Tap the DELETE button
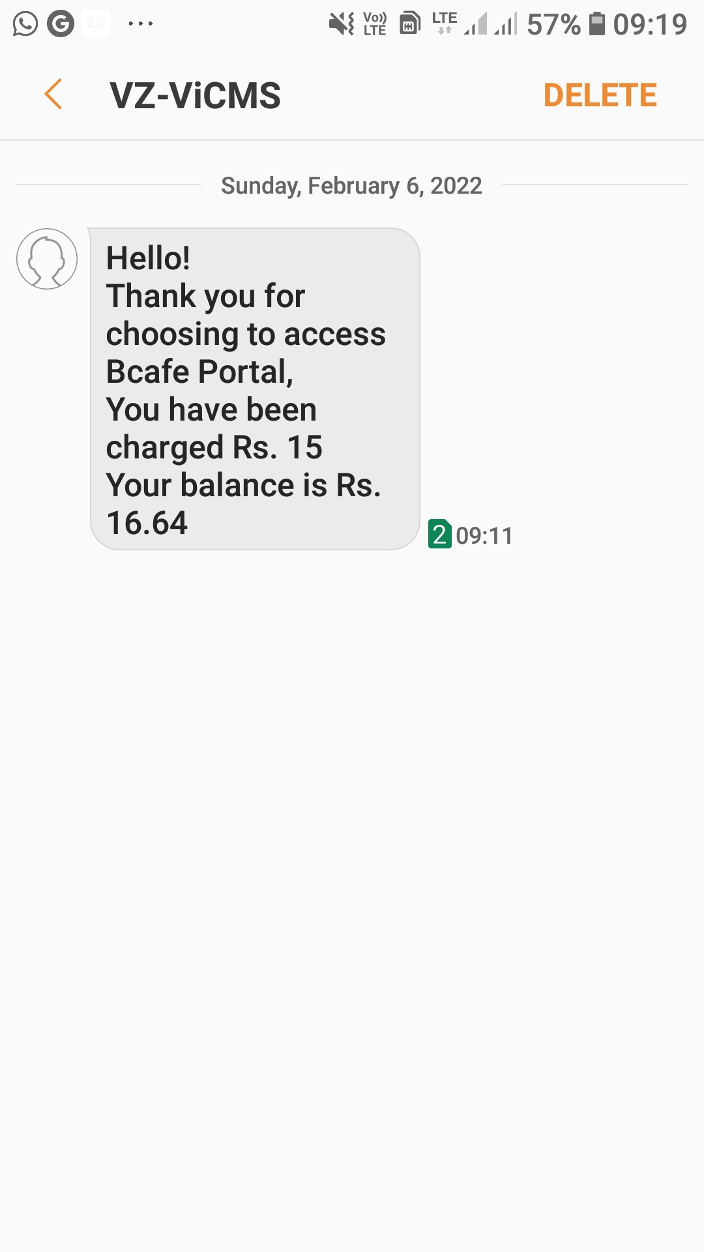The height and width of the screenshot is (1252, 704). (x=600, y=95)
